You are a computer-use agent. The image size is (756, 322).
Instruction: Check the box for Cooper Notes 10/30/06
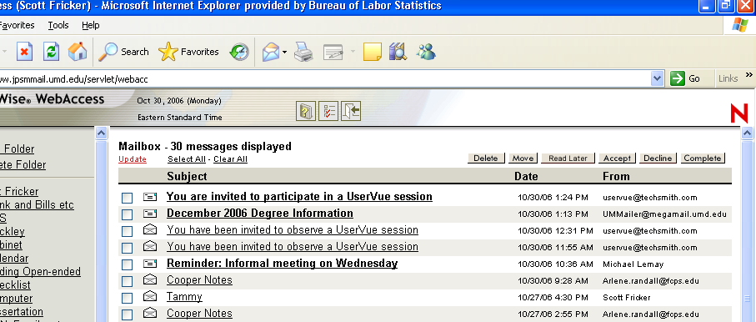(127, 281)
